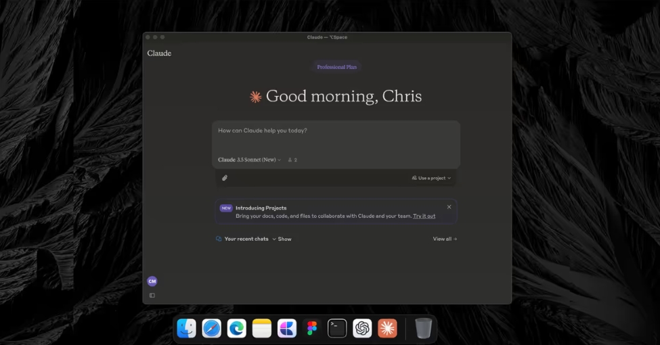Click the paperclip attachment icon
This screenshot has height=345, width=660.
pos(225,178)
